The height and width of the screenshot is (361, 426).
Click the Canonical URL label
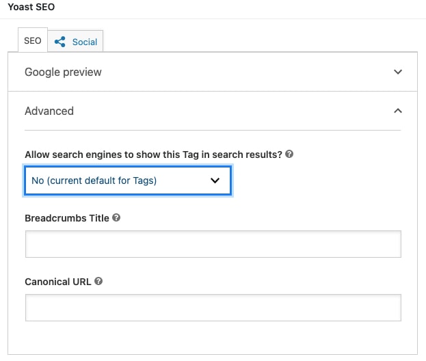(x=58, y=281)
